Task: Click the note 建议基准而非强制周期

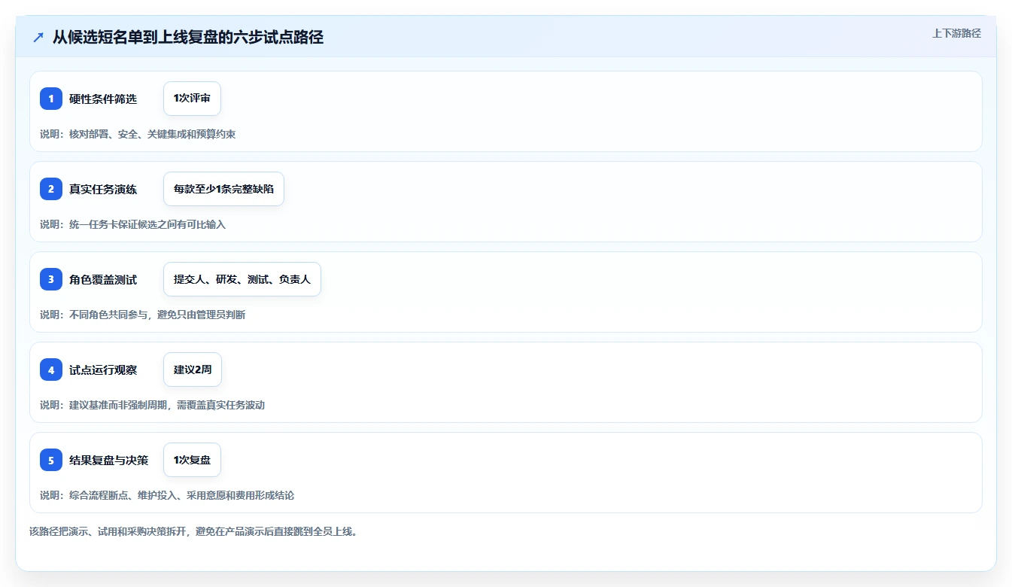Action: (118, 405)
